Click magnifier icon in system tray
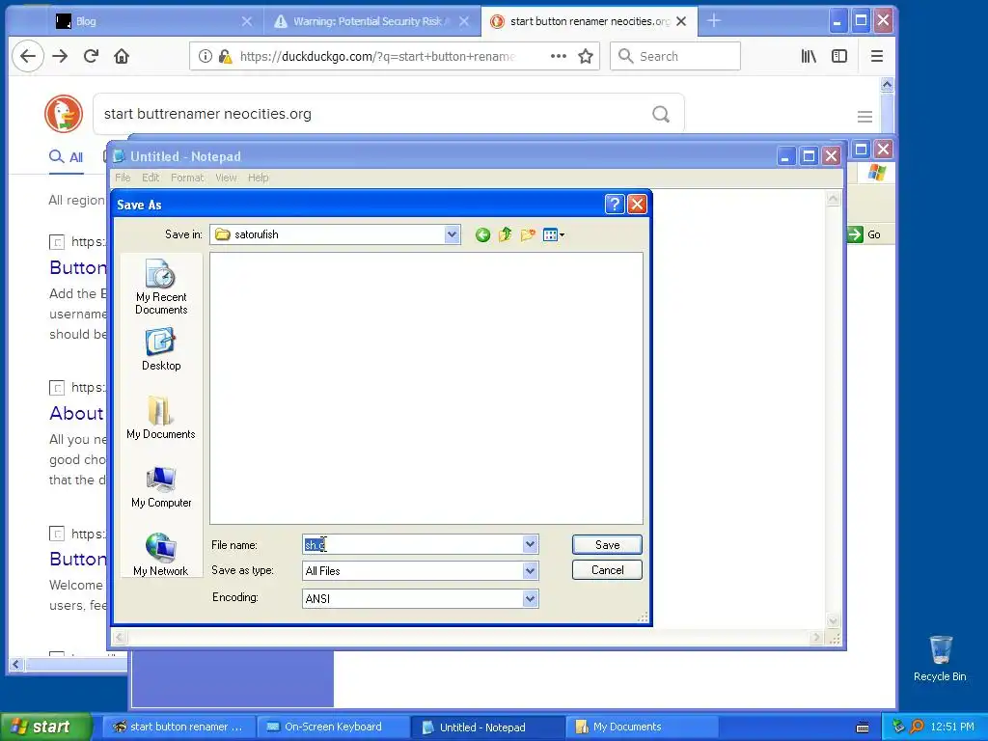988x741 pixels. 917,727
